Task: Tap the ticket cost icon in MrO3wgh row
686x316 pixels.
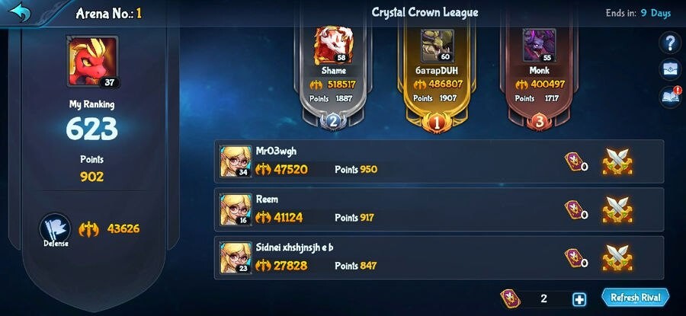Action: coord(573,161)
